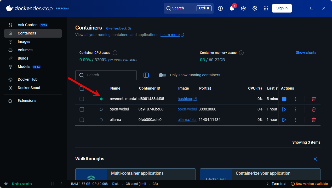Open Containerize your application walkthrough card
Image resolution: width=332 pixels, height=188 pixels.
coord(260,174)
